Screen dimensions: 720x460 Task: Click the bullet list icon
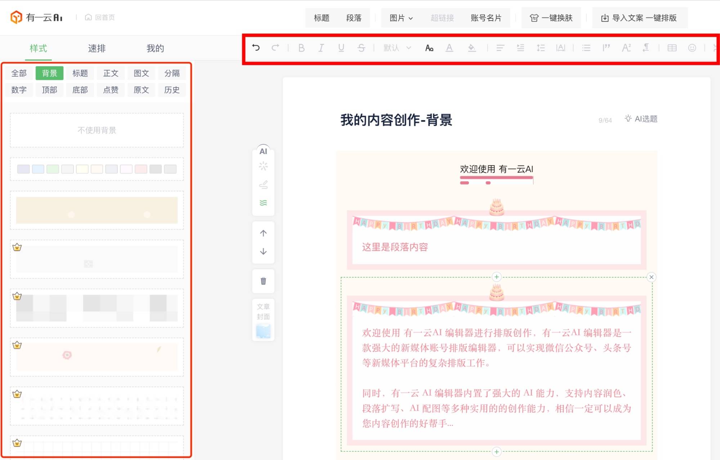pyautogui.click(x=586, y=48)
